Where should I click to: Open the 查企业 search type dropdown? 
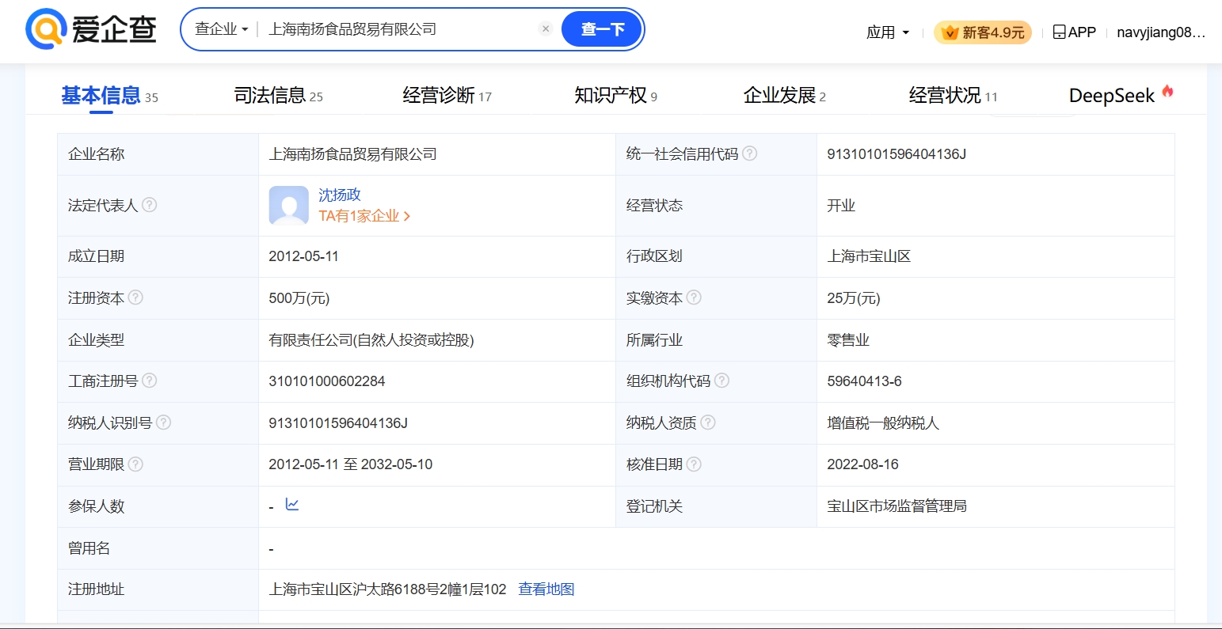[221, 29]
